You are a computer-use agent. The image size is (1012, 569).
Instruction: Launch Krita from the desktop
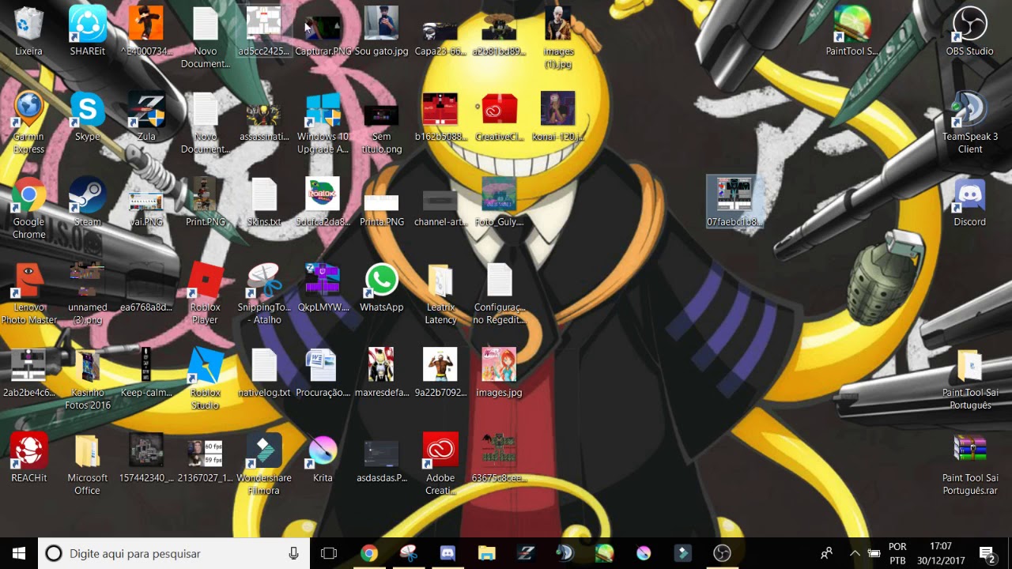coord(323,458)
